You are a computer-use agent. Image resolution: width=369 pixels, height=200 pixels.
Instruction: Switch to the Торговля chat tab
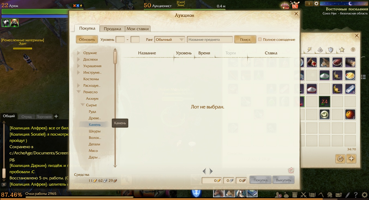click(x=44, y=117)
